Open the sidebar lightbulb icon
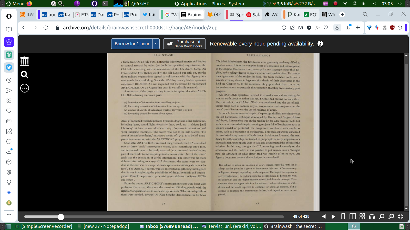This screenshot has height=230, width=410. click(9, 182)
